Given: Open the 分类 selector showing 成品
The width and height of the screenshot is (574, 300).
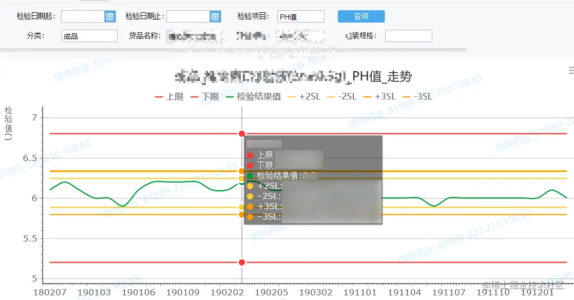Looking at the screenshot, I should [89, 35].
